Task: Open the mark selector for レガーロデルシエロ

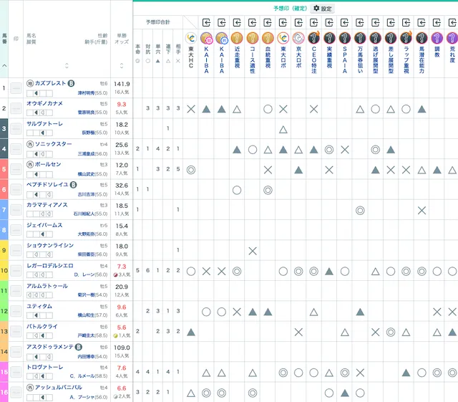Action: [16, 270]
